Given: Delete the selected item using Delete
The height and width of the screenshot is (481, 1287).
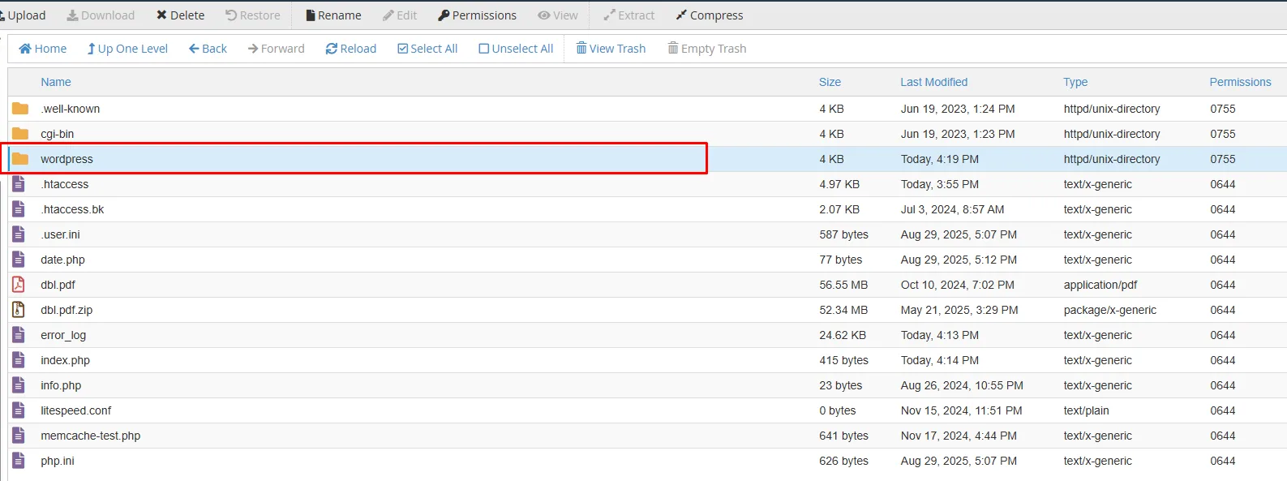Looking at the screenshot, I should pos(180,15).
